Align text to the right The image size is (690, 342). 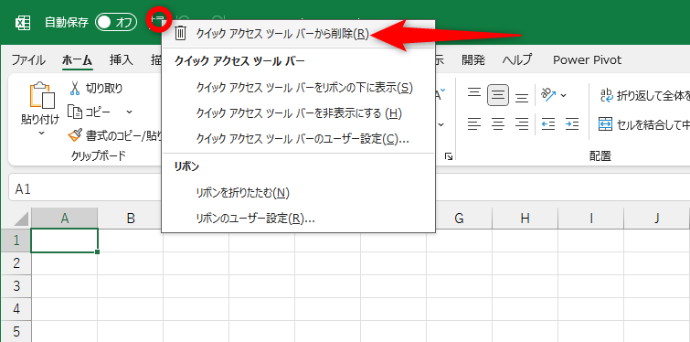pos(522,124)
